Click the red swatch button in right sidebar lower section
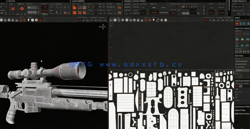Image resolution: width=250 pixels, height=129 pixels. point(237,86)
